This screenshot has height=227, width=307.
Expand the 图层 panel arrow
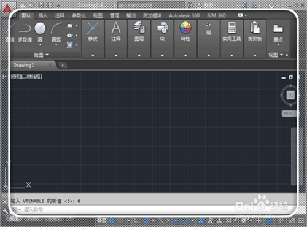coord(139,55)
